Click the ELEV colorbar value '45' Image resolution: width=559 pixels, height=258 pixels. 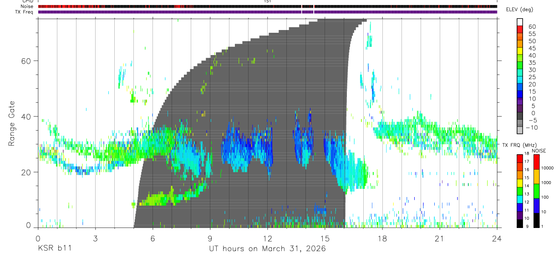pos(532,48)
